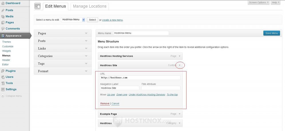
Task: Open the Dashboard menu
Action: (x=13, y=3)
